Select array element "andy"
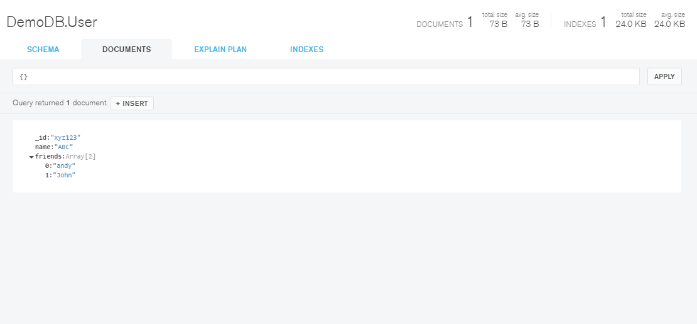 click(x=64, y=166)
